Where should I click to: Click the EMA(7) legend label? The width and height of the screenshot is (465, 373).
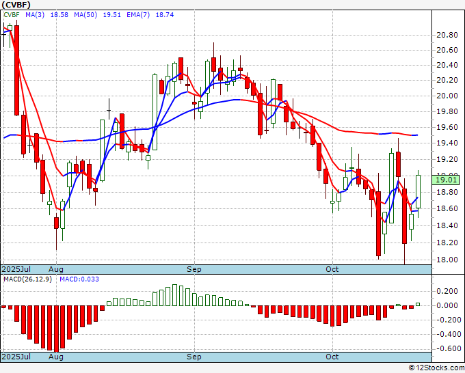pos(138,15)
